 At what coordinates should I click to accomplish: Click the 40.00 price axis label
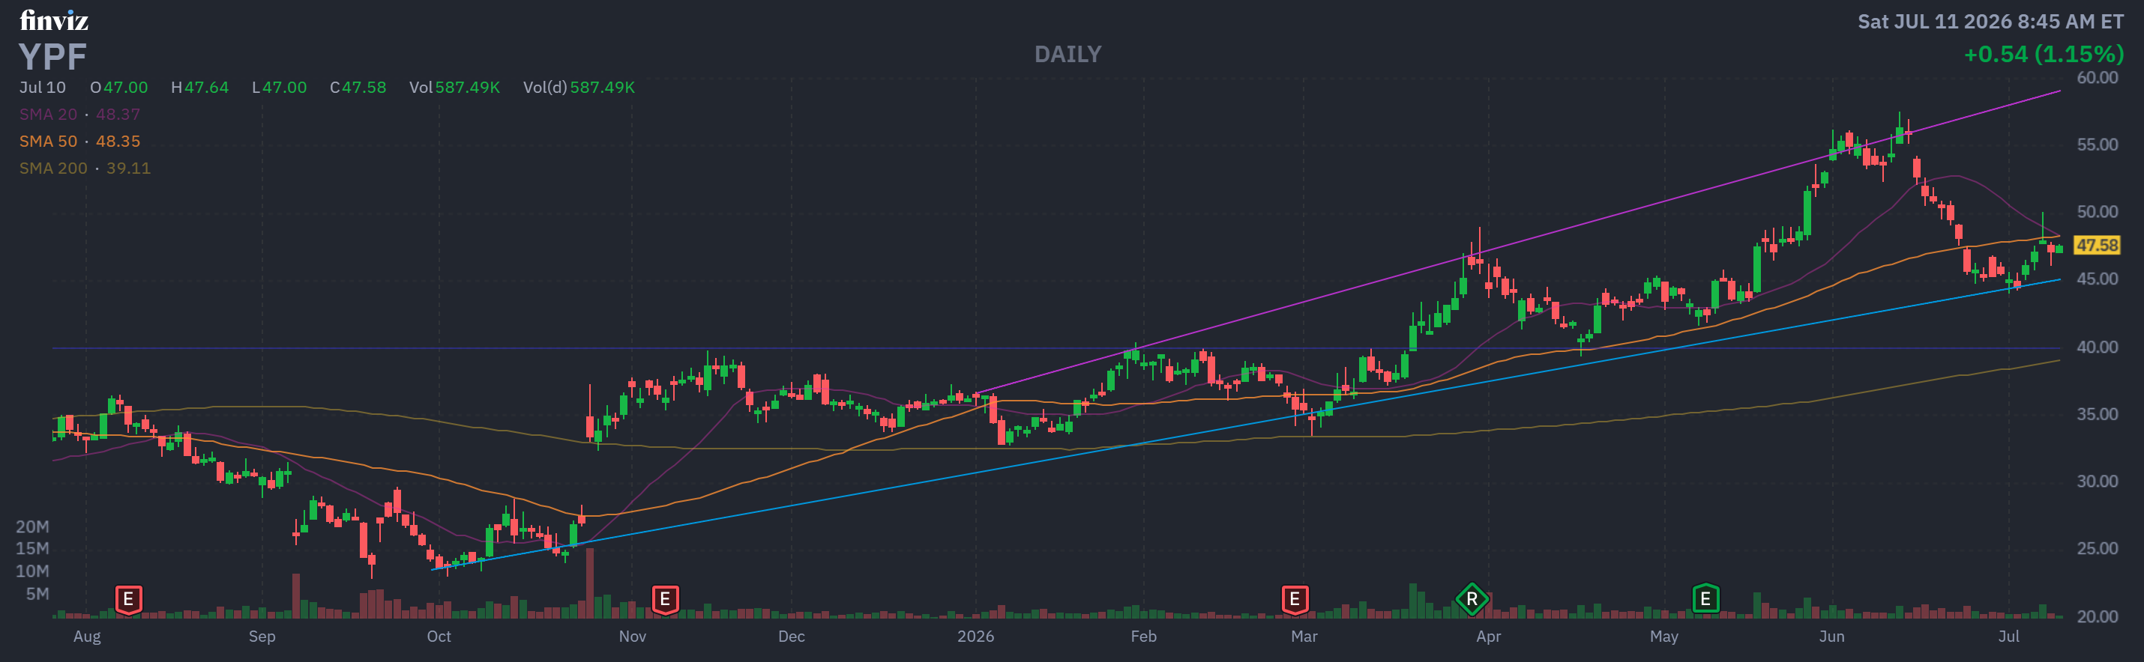click(2097, 347)
